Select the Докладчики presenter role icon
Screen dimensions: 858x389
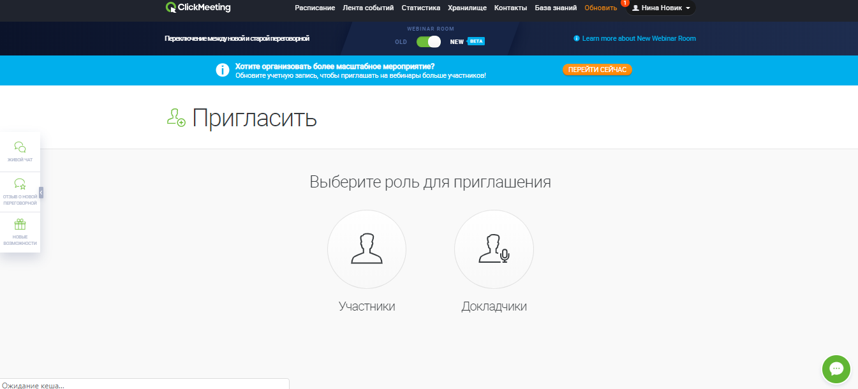pyautogui.click(x=494, y=249)
